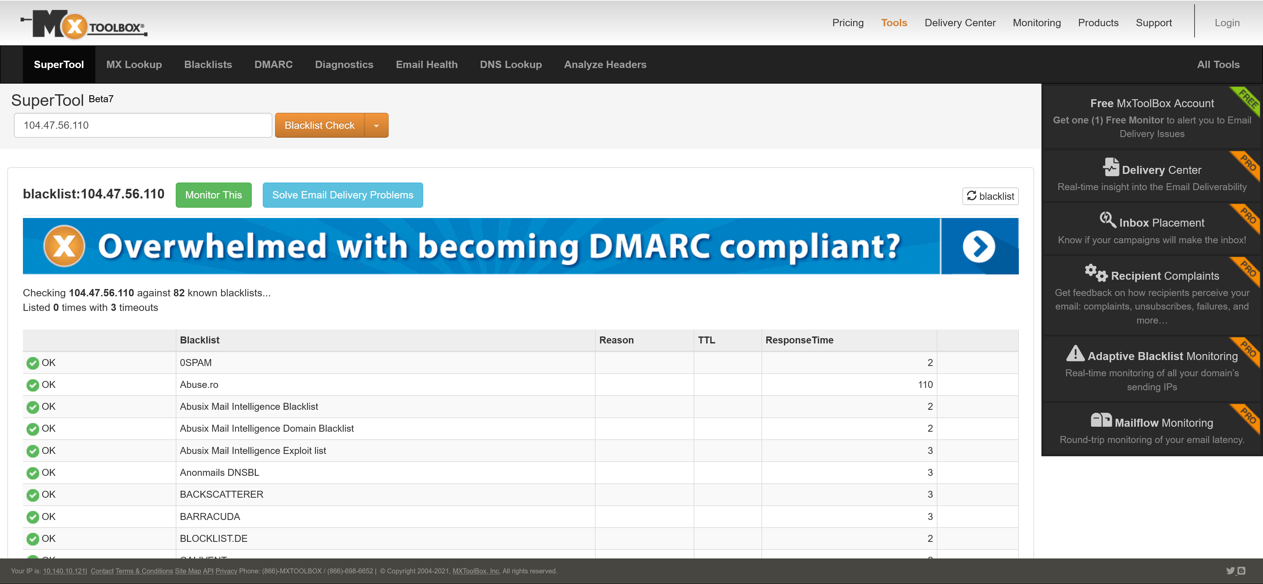Screen dimensions: 1263x584
Task: Open All Tools
Action: (1218, 65)
